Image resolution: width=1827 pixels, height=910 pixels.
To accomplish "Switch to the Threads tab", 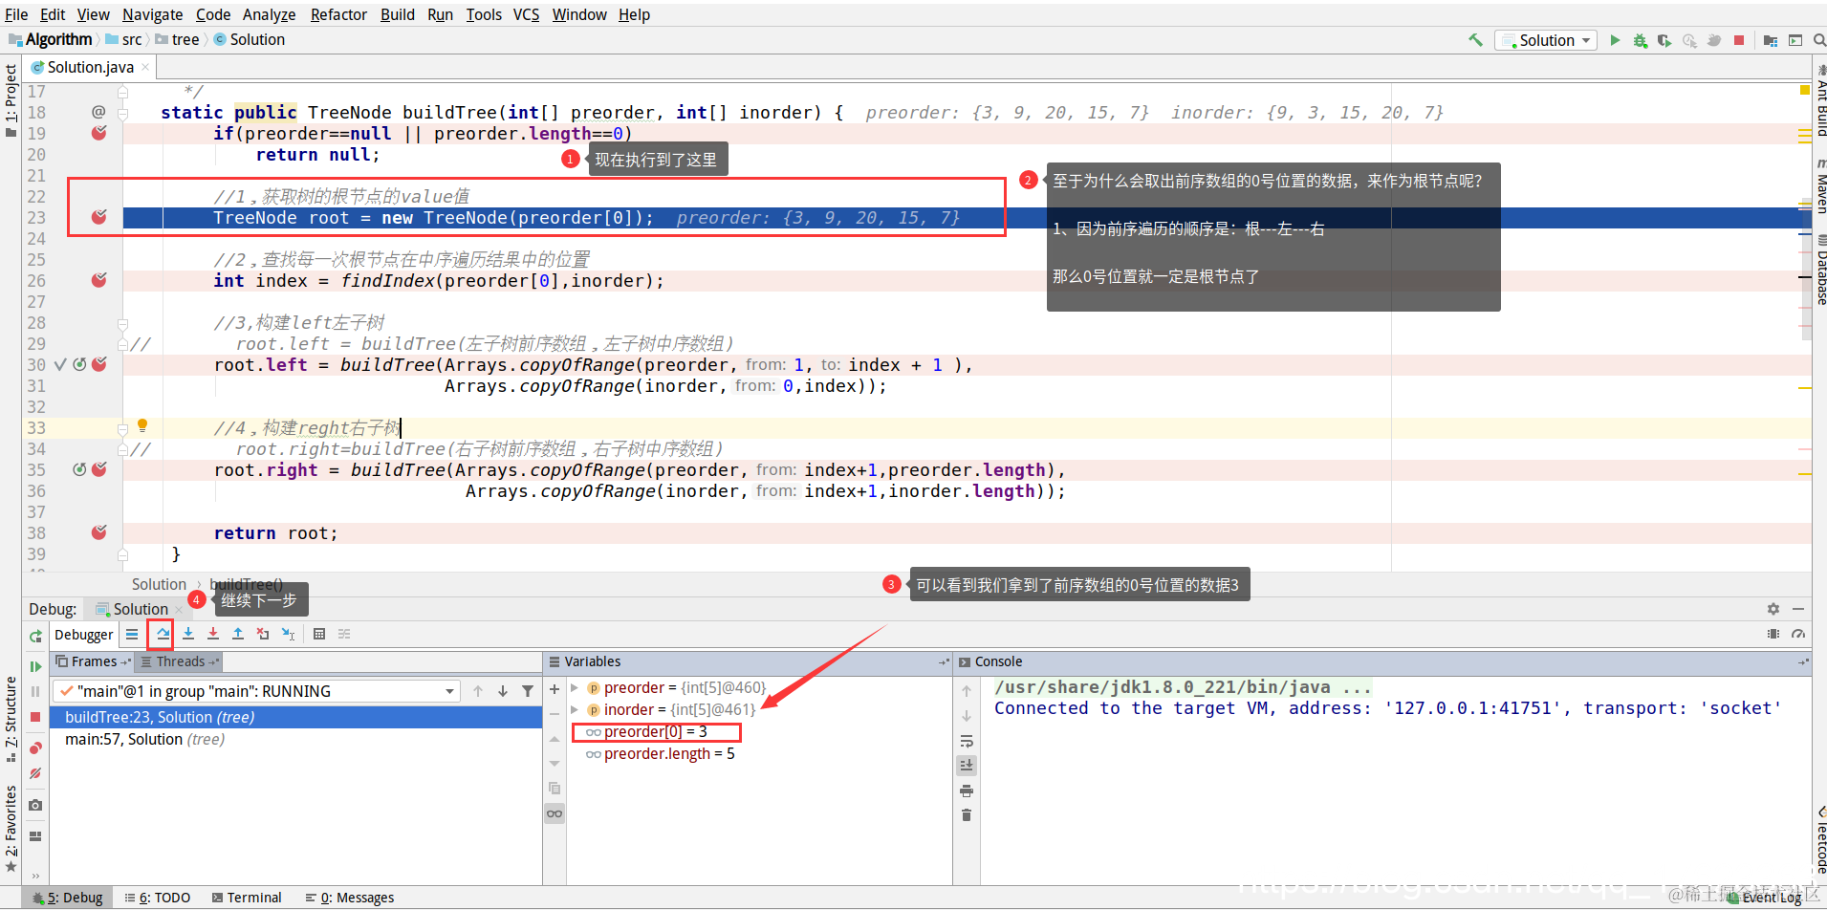I will tap(181, 661).
